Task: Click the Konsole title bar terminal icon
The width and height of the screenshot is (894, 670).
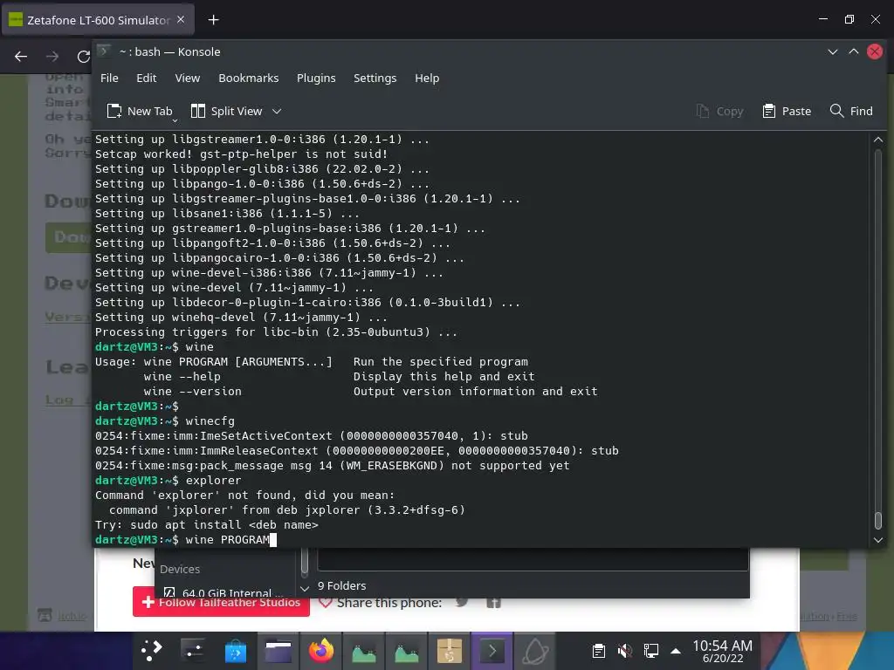Action: point(105,51)
